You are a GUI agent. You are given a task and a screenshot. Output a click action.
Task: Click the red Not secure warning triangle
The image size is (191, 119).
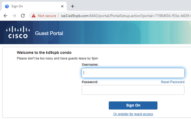(x=34, y=16)
